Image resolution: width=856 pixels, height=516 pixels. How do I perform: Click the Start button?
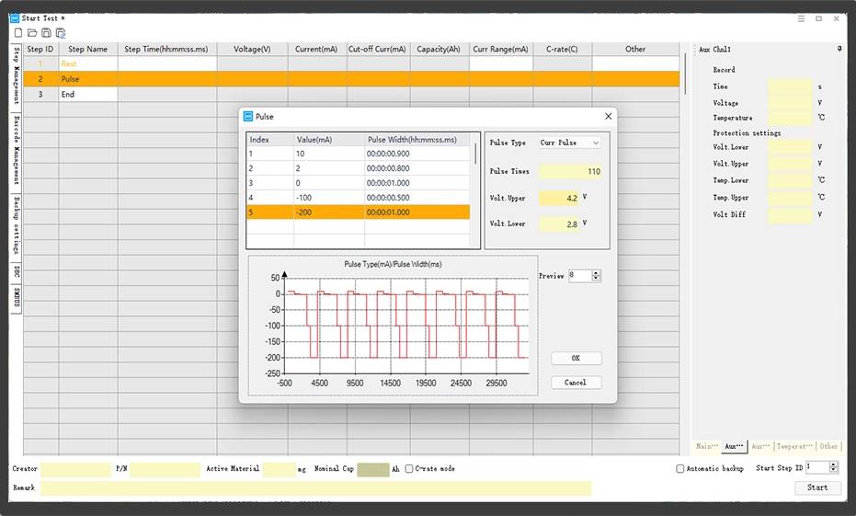click(817, 487)
